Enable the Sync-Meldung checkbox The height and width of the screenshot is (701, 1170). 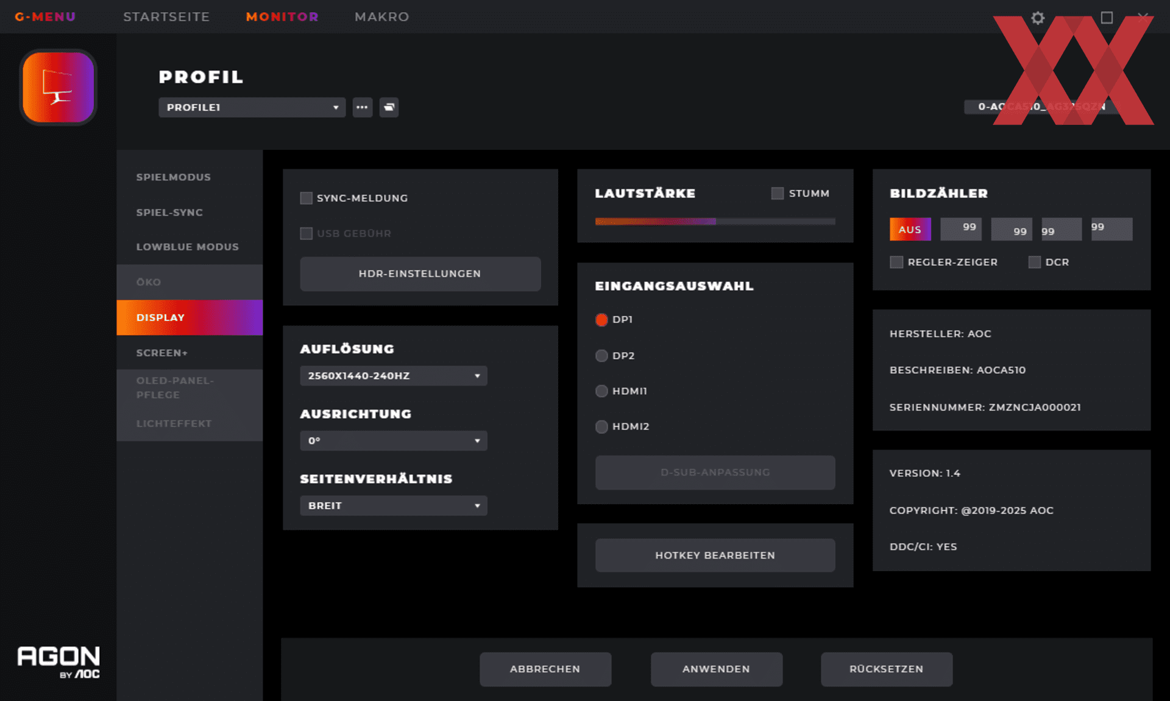(x=307, y=198)
